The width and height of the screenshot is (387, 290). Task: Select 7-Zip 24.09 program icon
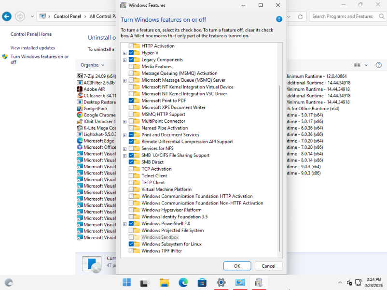tap(80, 76)
